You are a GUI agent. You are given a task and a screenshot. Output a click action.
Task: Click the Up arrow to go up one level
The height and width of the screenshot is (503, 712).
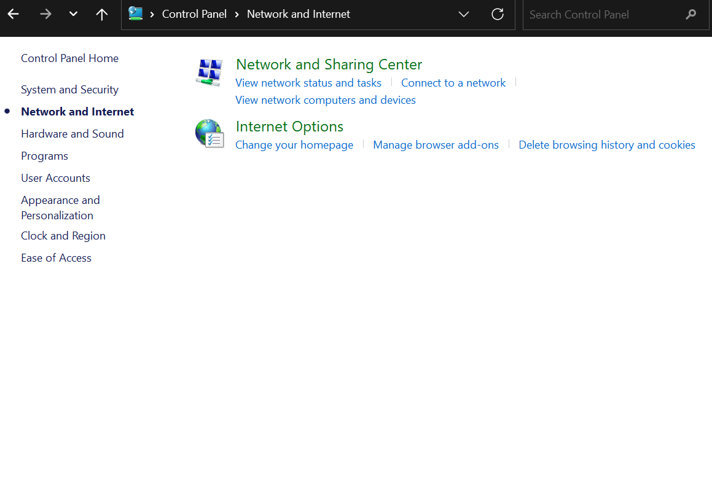point(101,14)
